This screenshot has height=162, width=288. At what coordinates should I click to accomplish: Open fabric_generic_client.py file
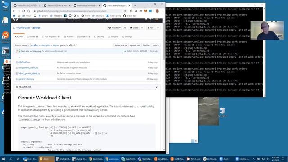tap(29, 73)
